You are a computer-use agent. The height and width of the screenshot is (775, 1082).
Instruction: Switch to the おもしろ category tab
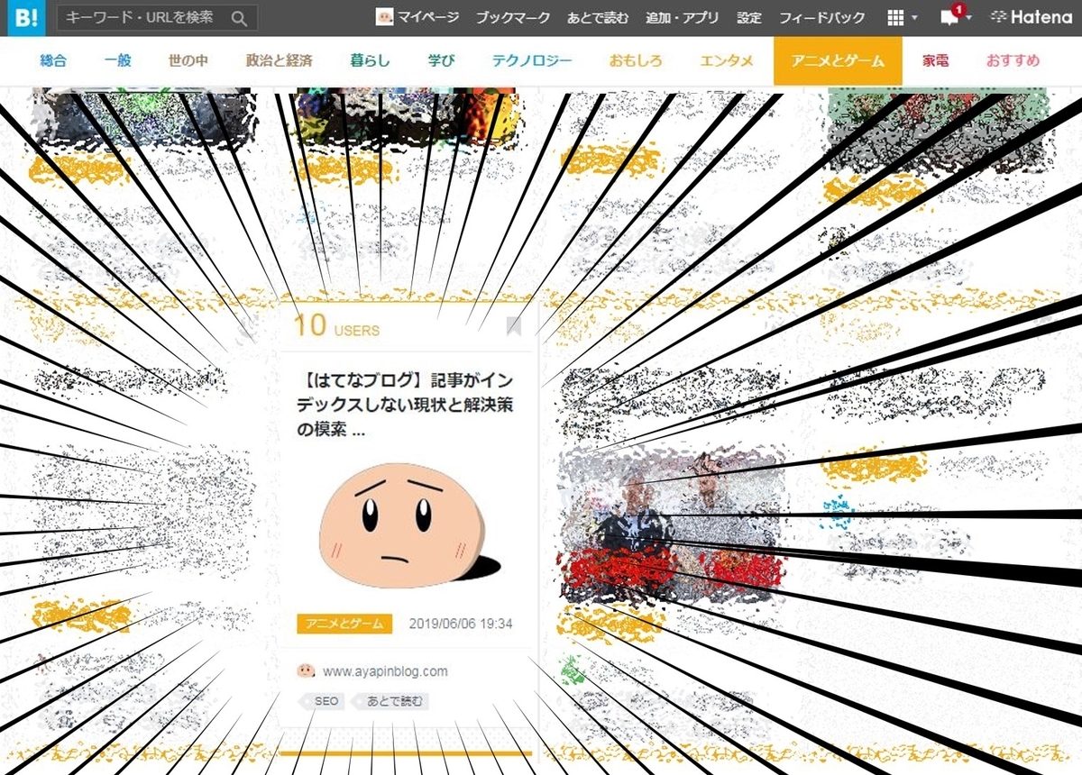(635, 61)
